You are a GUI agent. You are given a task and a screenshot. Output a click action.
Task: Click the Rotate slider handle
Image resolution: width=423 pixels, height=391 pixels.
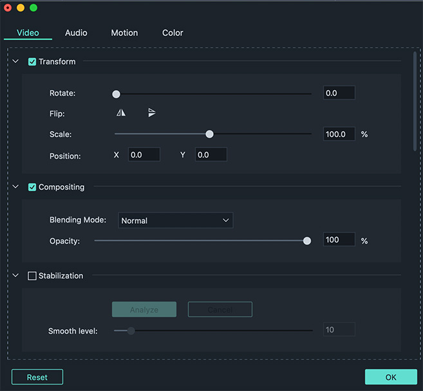coord(117,94)
